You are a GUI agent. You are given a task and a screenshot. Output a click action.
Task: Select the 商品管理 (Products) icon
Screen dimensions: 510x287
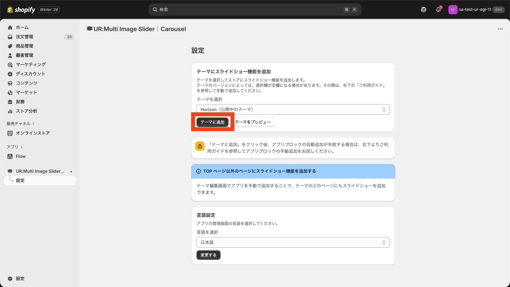click(10, 46)
